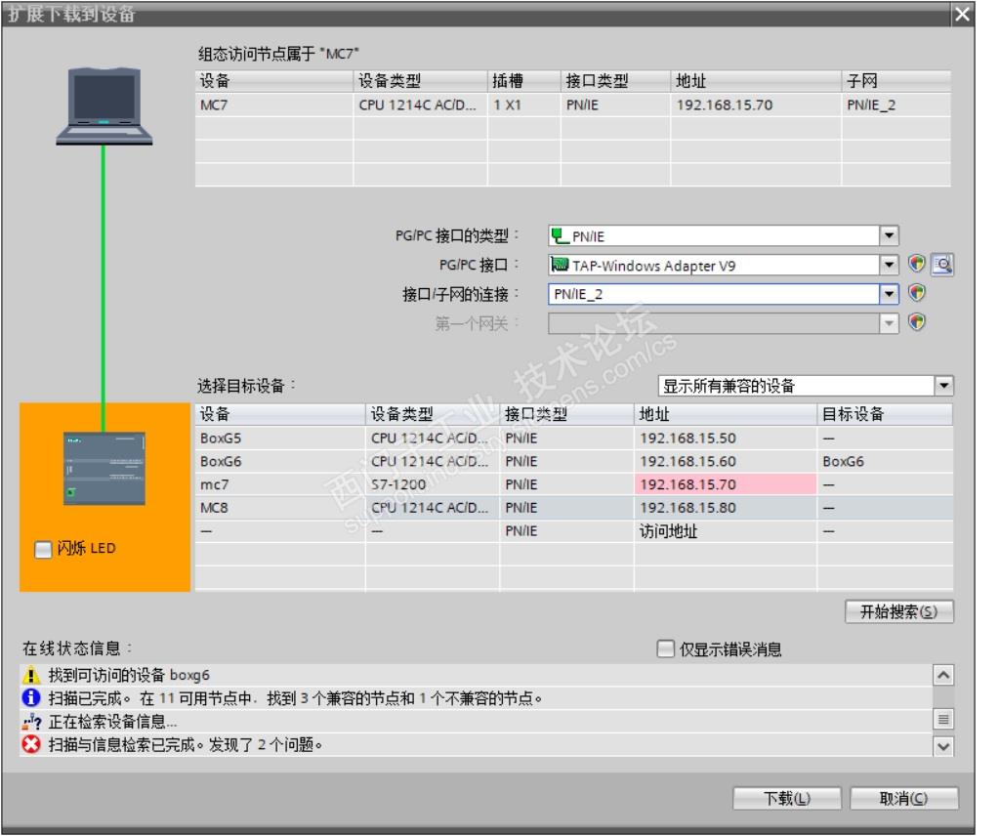Click the Start search button
Screen dimensions: 1000x836
(899, 611)
